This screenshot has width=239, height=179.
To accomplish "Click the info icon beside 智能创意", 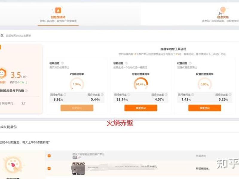I will coord(126,63).
